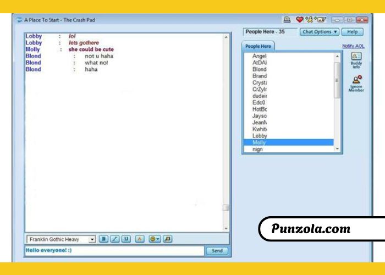Toggle italic text formatting
This screenshot has width=385, height=275.
point(114,239)
